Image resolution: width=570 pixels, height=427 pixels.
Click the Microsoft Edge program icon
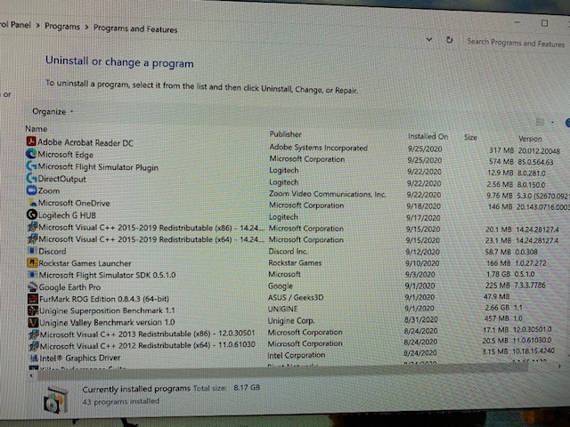click(x=31, y=154)
